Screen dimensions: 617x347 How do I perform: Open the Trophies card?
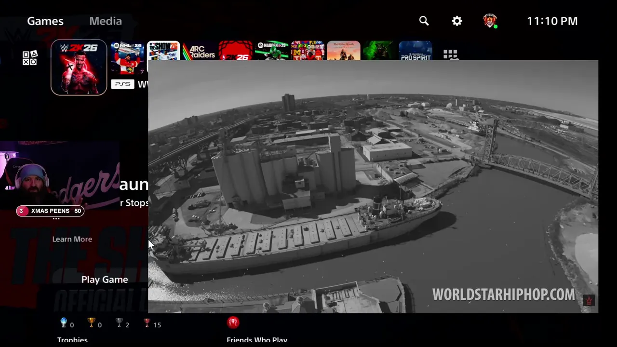click(72, 340)
